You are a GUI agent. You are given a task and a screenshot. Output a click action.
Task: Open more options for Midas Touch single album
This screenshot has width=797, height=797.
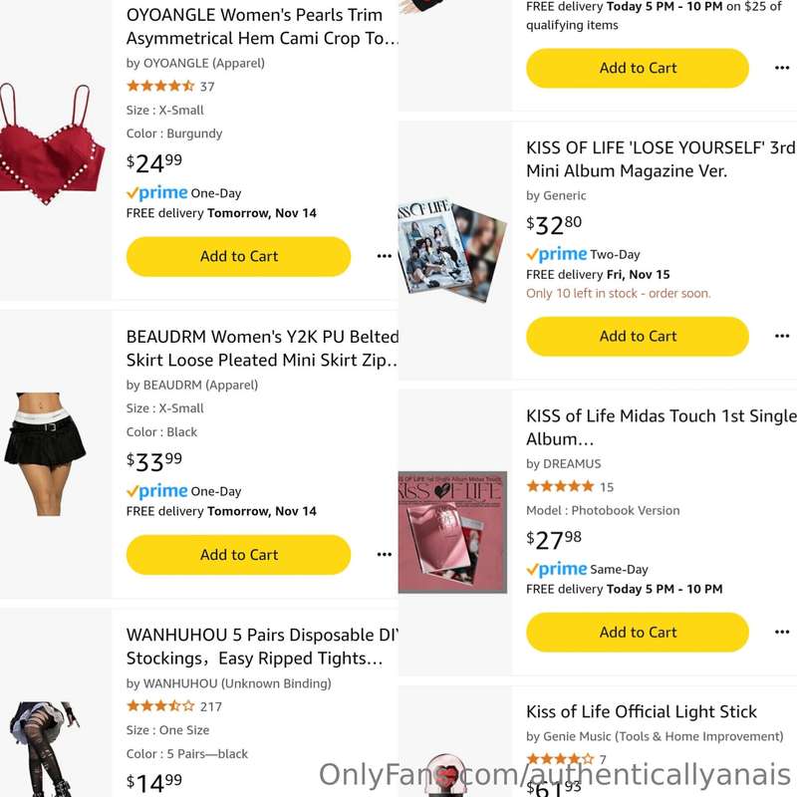782,633
